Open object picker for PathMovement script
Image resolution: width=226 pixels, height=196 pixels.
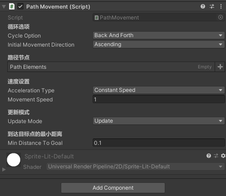(221, 17)
